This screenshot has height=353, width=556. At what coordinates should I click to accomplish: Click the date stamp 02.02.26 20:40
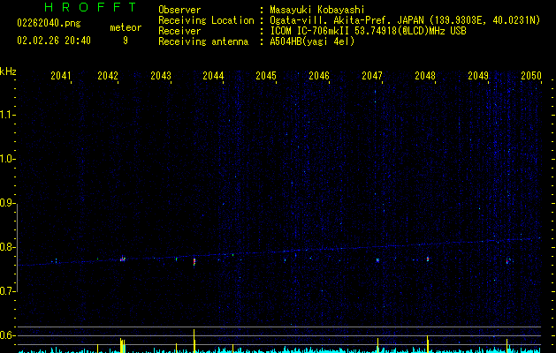54,41
